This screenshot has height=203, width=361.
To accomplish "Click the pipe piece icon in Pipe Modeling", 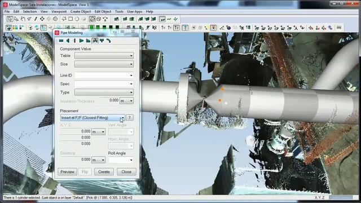I will (x=61, y=41).
